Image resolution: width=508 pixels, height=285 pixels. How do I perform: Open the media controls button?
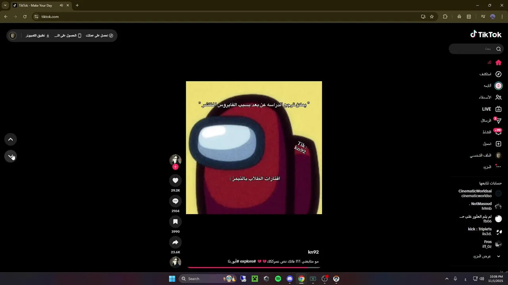coord(483,17)
